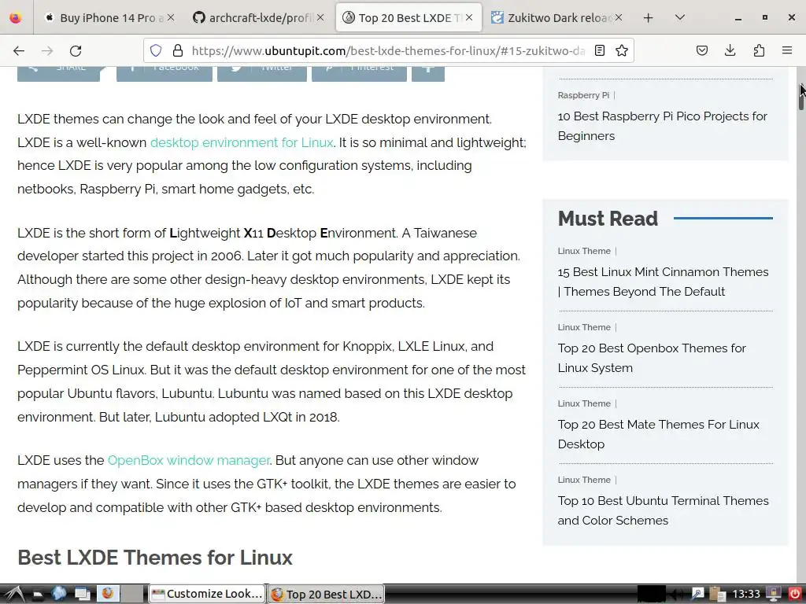The width and height of the screenshot is (806, 604).
Task: Launch the taskbar globe web browser icon
Action: pos(58,594)
